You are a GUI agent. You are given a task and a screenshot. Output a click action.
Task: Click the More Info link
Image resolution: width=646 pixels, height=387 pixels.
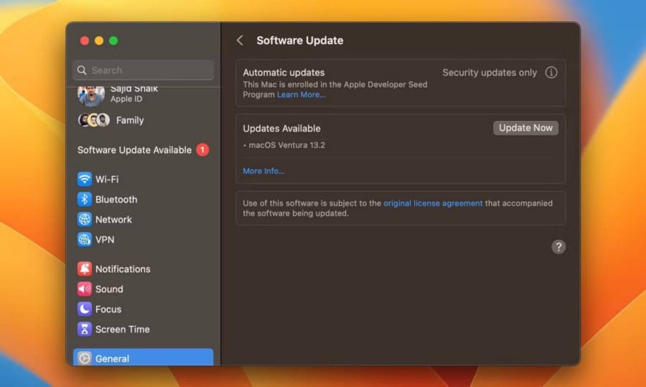pyautogui.click(x=263, y=171)
